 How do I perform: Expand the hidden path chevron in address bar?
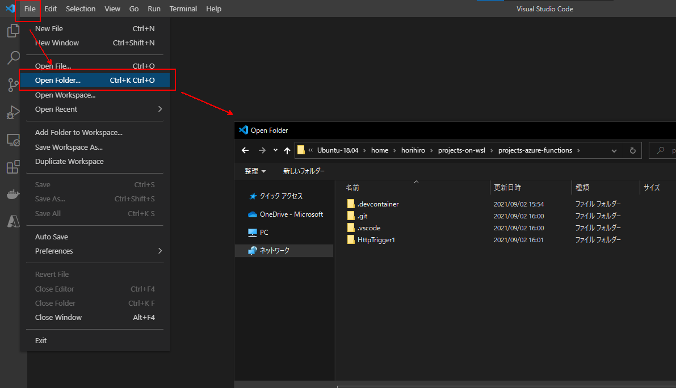click(x=310, y=150)
